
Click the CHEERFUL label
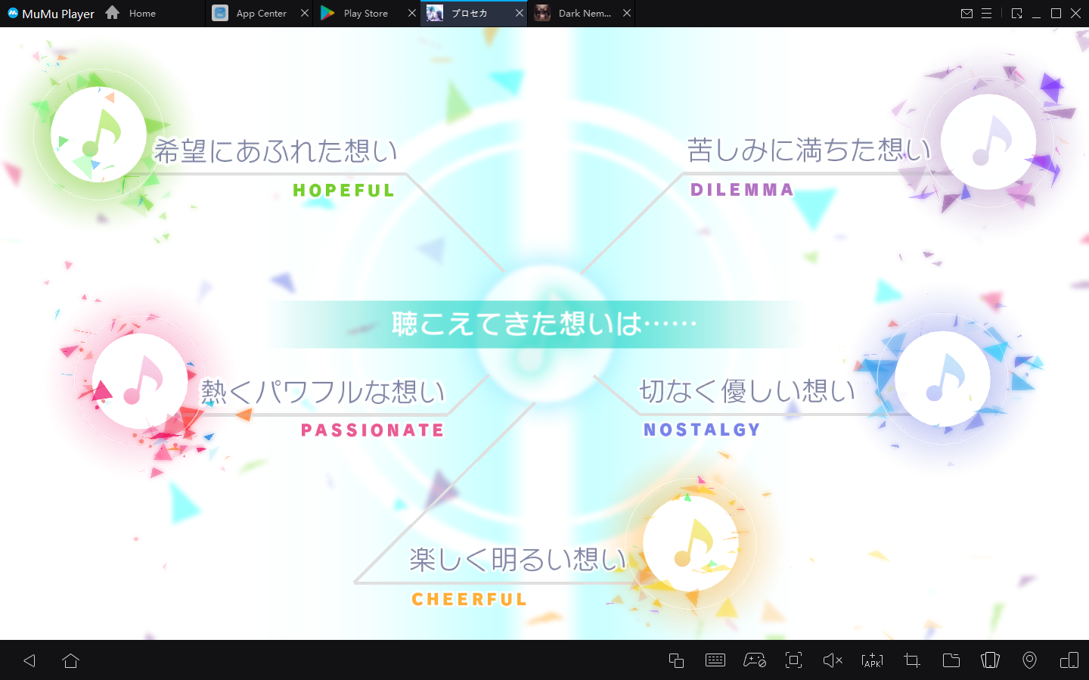[x=469, y=599]
